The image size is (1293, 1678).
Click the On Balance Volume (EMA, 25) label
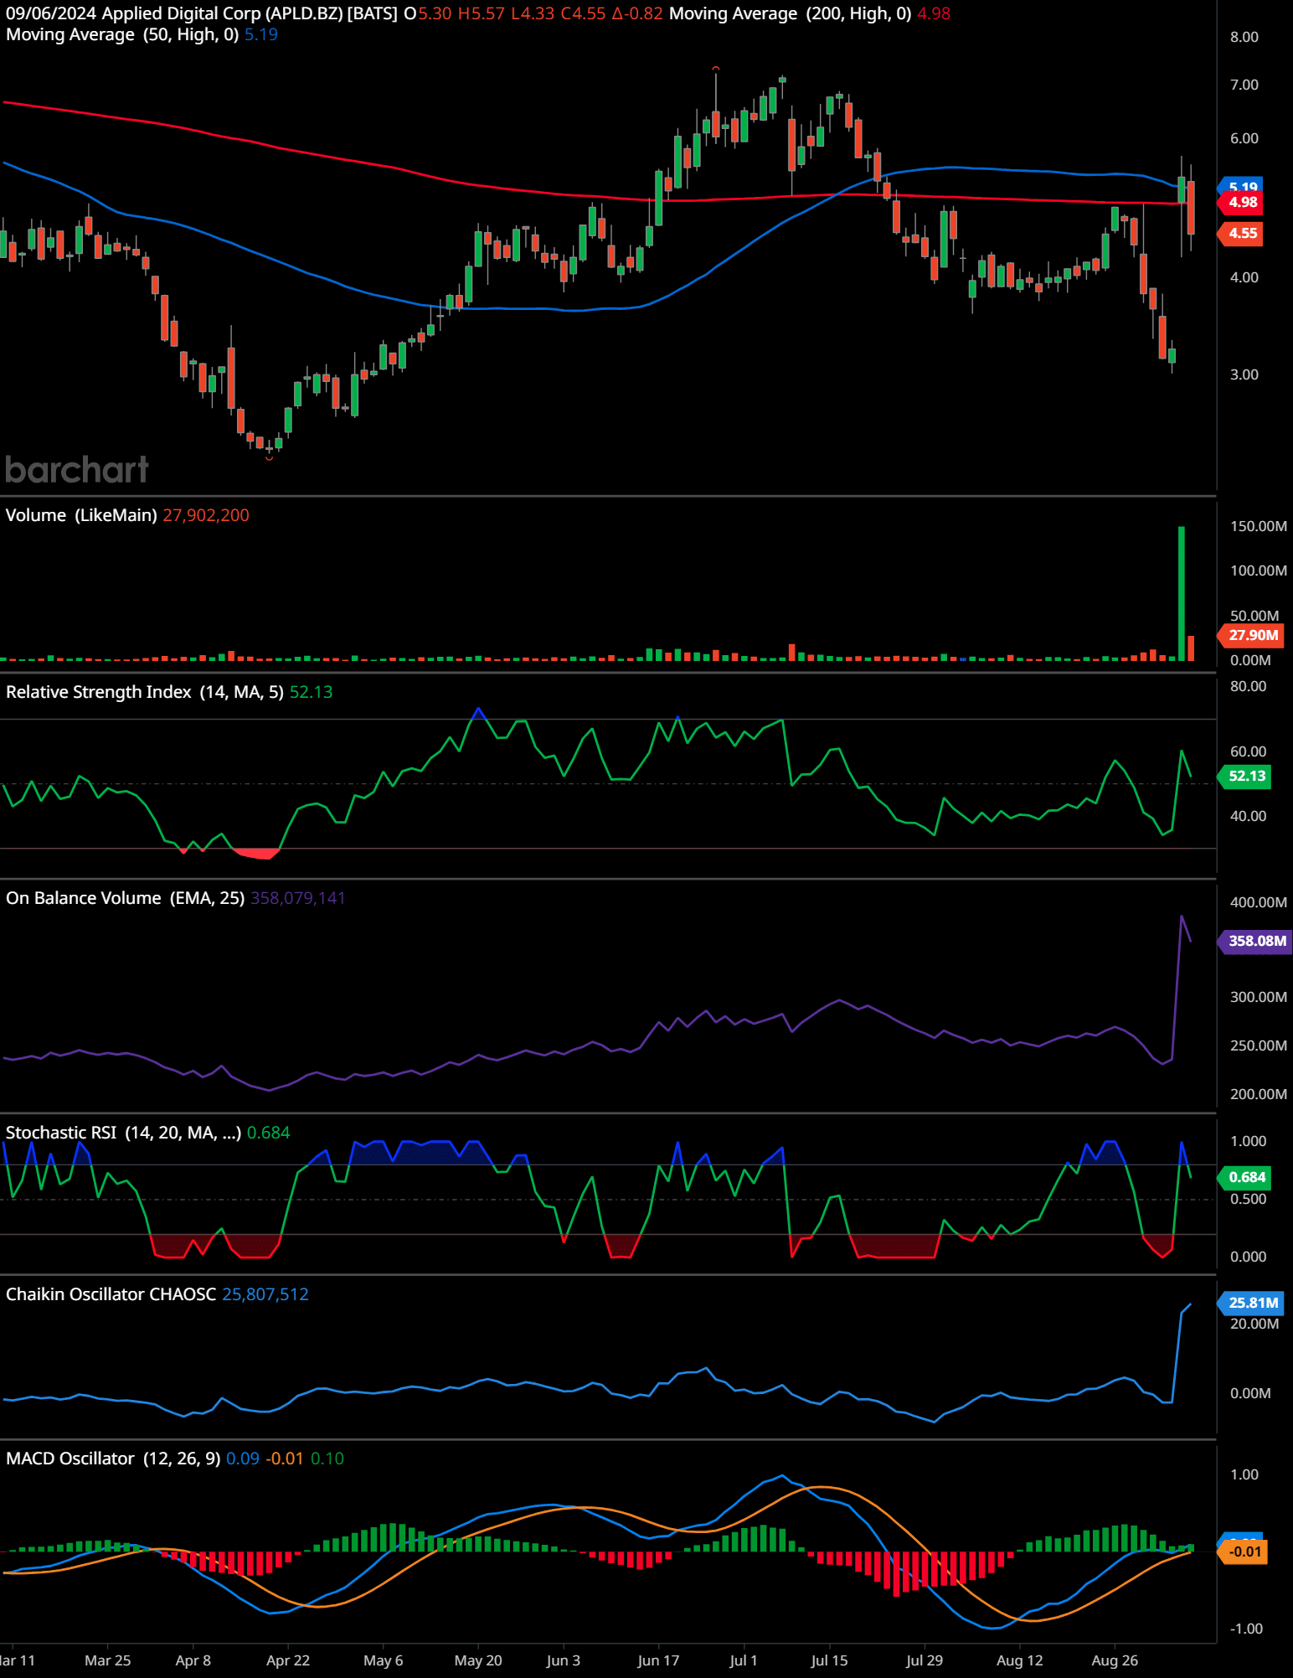[125, 898]
